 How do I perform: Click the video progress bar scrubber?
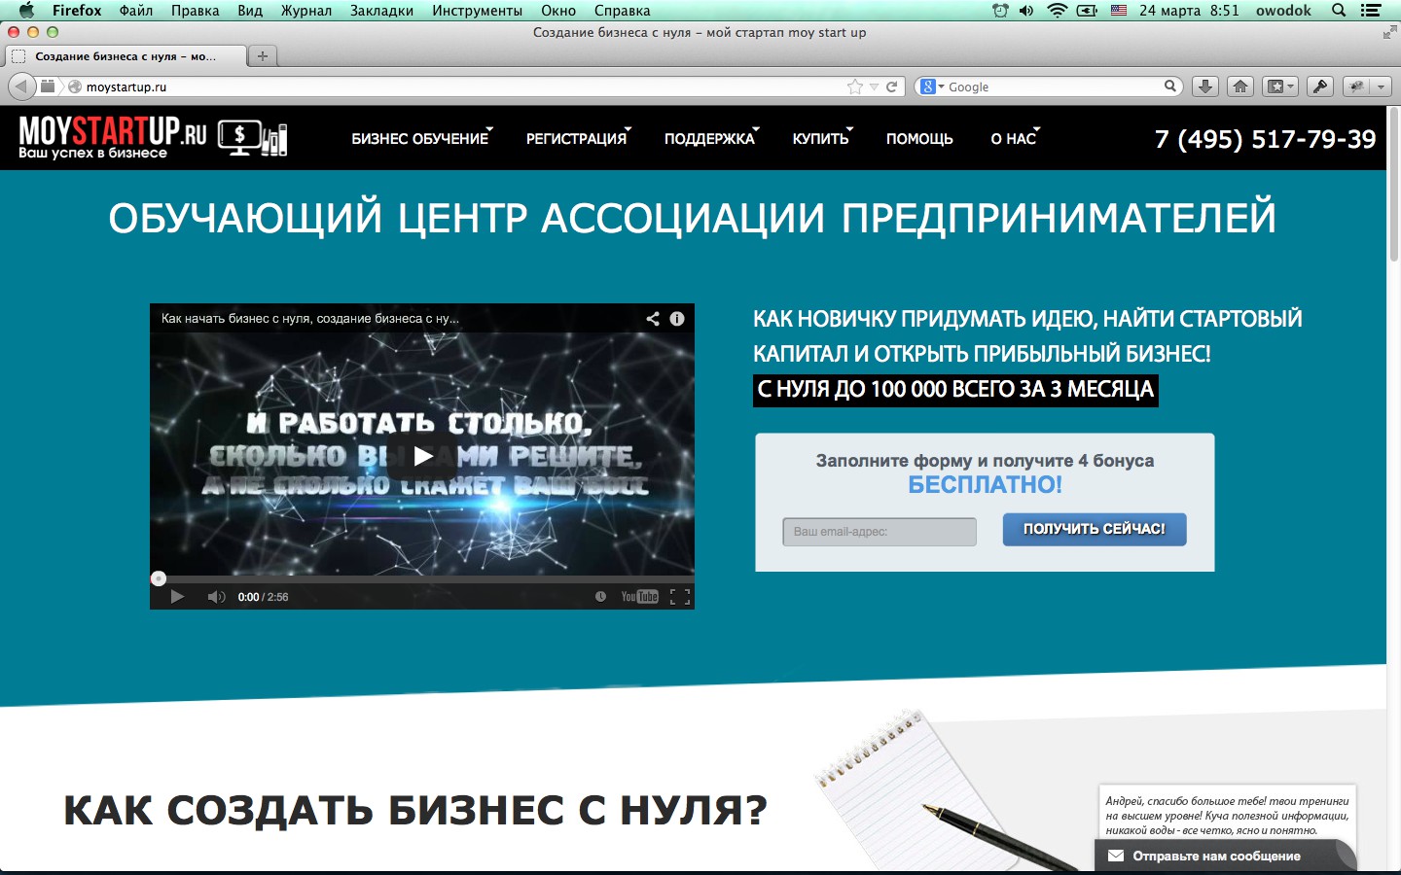point(159,578)
